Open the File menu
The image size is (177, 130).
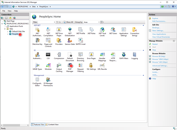point(4,11)
